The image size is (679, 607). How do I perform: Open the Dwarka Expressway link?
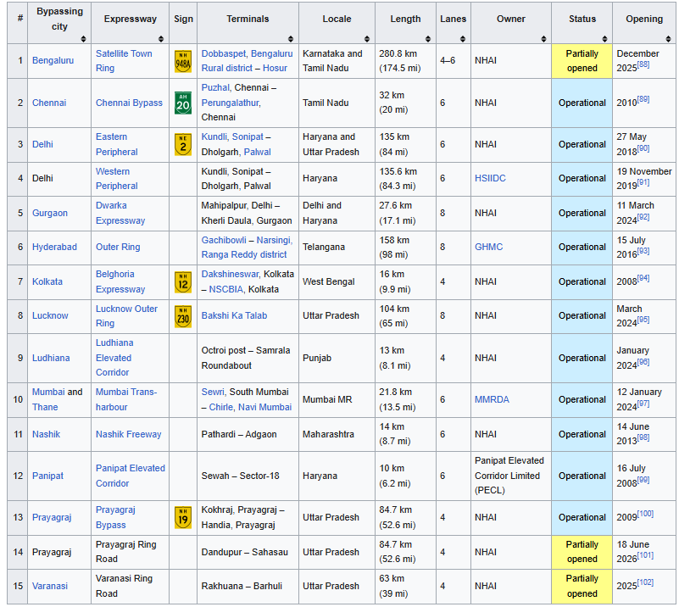120,213
